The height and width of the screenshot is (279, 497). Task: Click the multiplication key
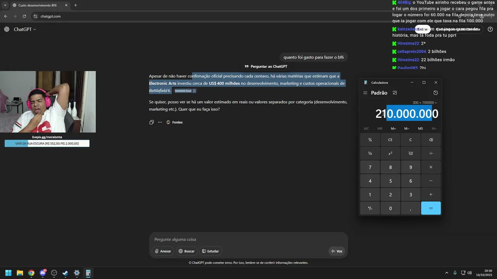431,167
